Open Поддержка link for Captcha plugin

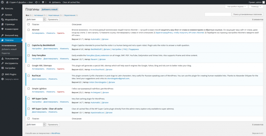134,49
